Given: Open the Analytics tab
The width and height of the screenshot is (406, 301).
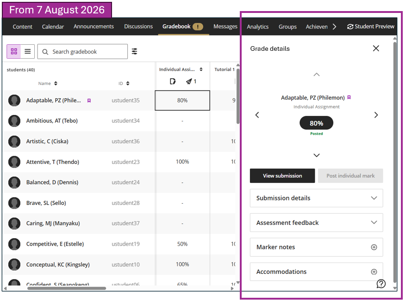Looking at the screenshot, I should 258,27.
